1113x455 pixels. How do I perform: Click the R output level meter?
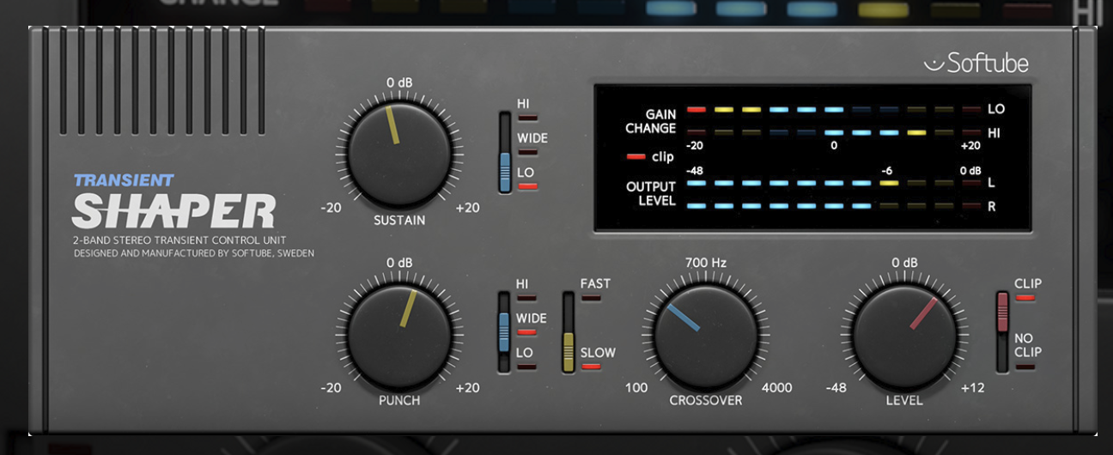click(x=835, y=206)
